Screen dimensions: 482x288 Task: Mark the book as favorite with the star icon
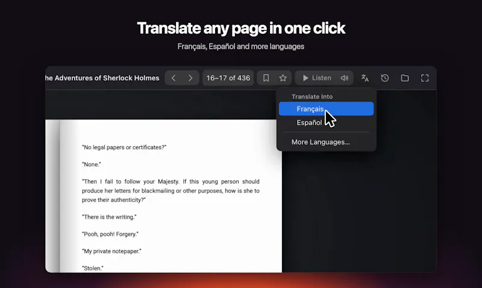[x=283, y=78]
